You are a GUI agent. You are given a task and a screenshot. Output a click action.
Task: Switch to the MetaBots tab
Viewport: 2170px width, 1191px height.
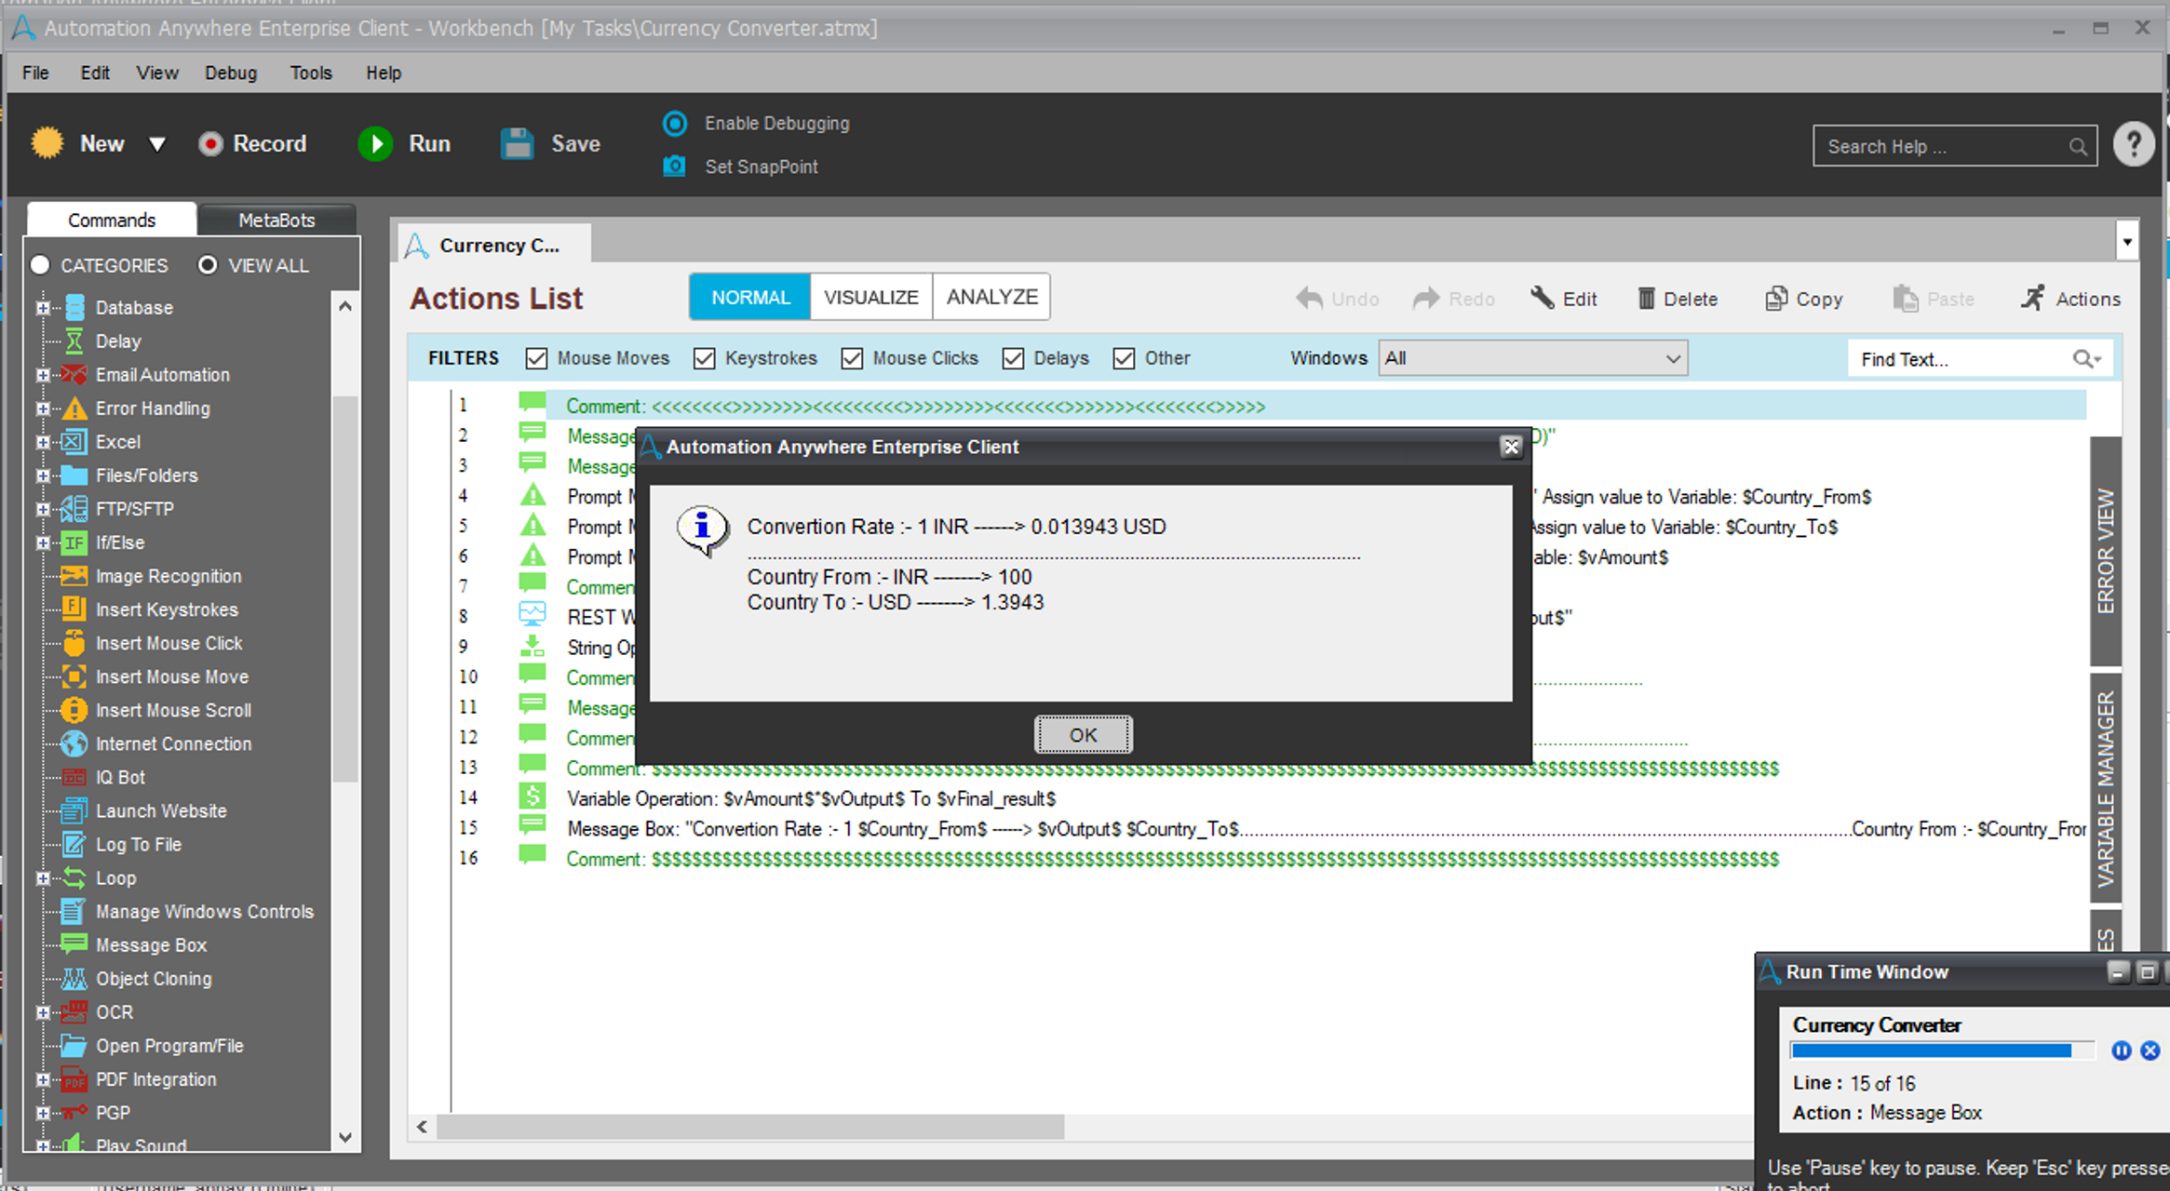(276, 220)
